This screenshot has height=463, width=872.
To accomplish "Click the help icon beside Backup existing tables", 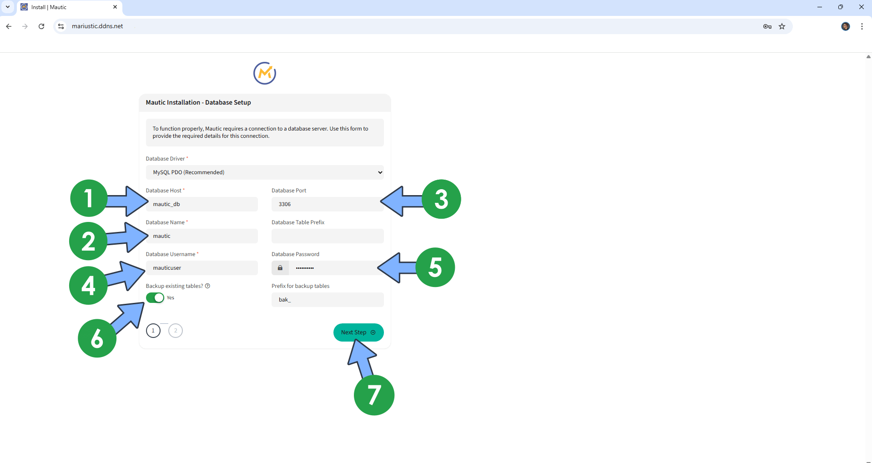I will pyautogui.click(x=207, y=286).
